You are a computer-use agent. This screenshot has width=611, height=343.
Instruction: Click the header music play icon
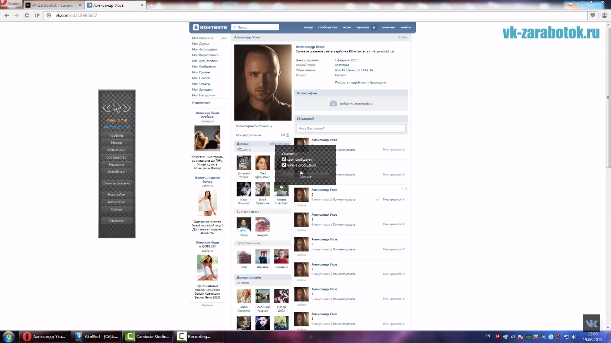374,27
